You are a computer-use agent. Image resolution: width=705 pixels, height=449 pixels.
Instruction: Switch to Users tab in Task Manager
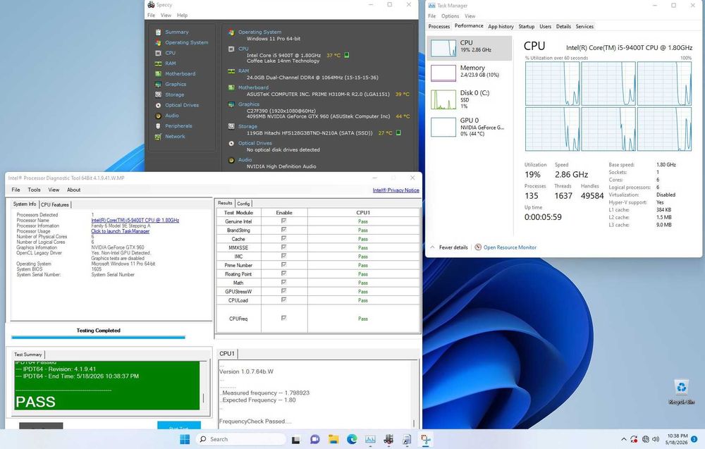[x=545, y=27]
